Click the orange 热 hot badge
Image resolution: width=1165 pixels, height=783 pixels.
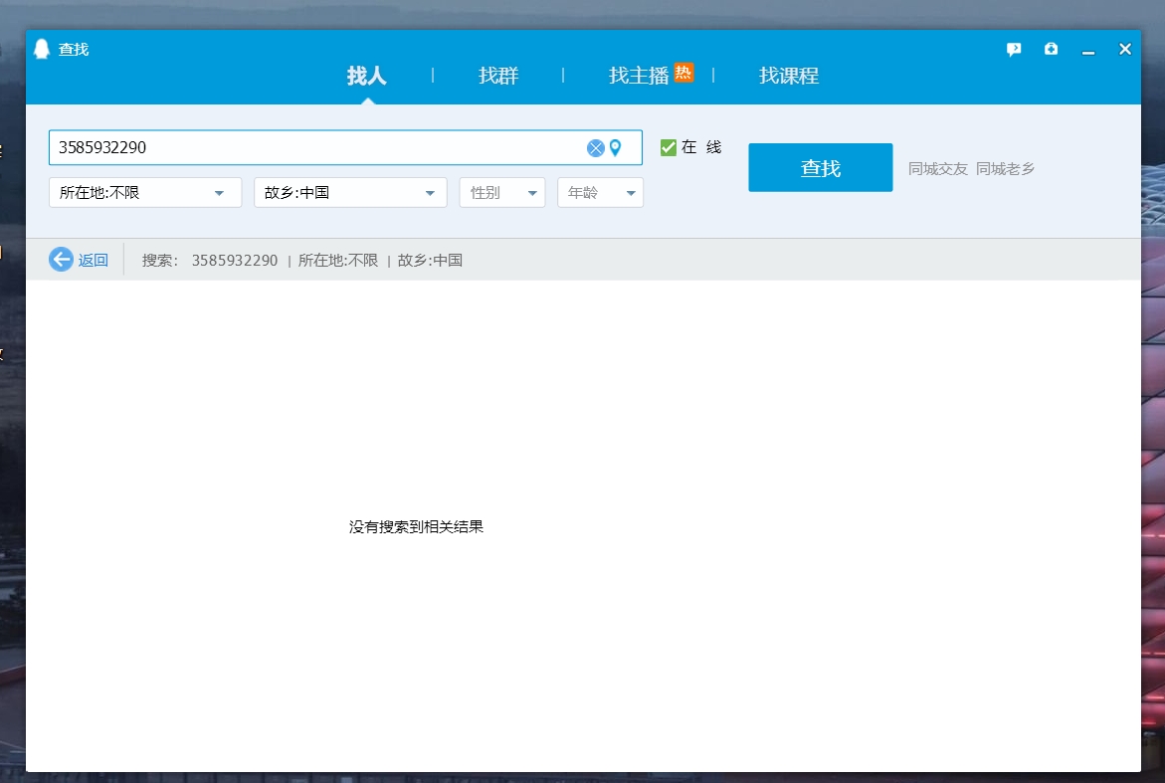tap(683, 72)
